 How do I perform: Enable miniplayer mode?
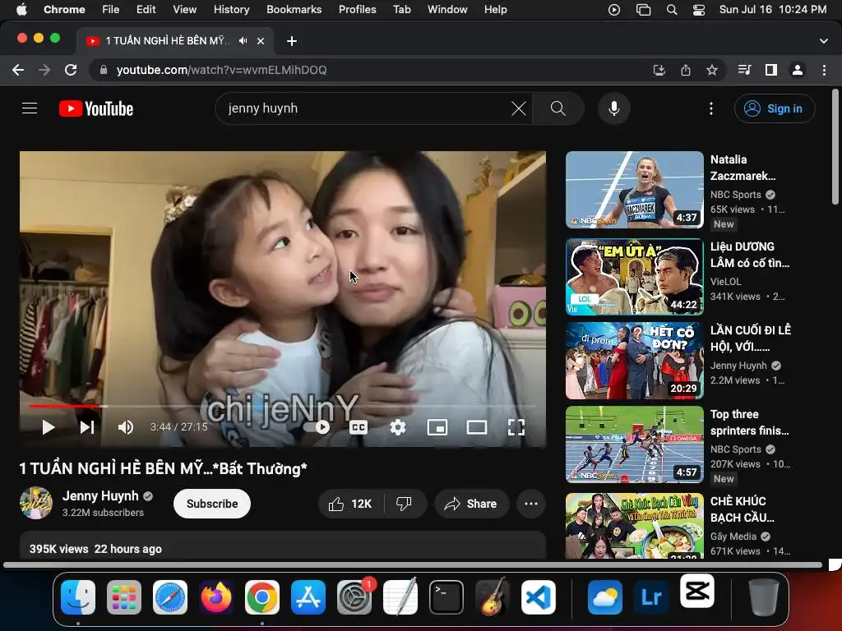[437, 427]
